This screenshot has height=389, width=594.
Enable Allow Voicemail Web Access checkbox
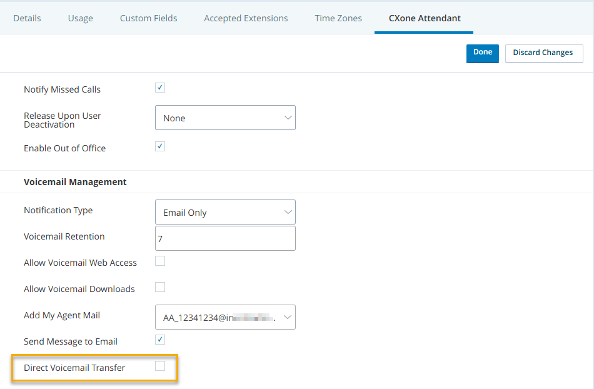(160, 261)
